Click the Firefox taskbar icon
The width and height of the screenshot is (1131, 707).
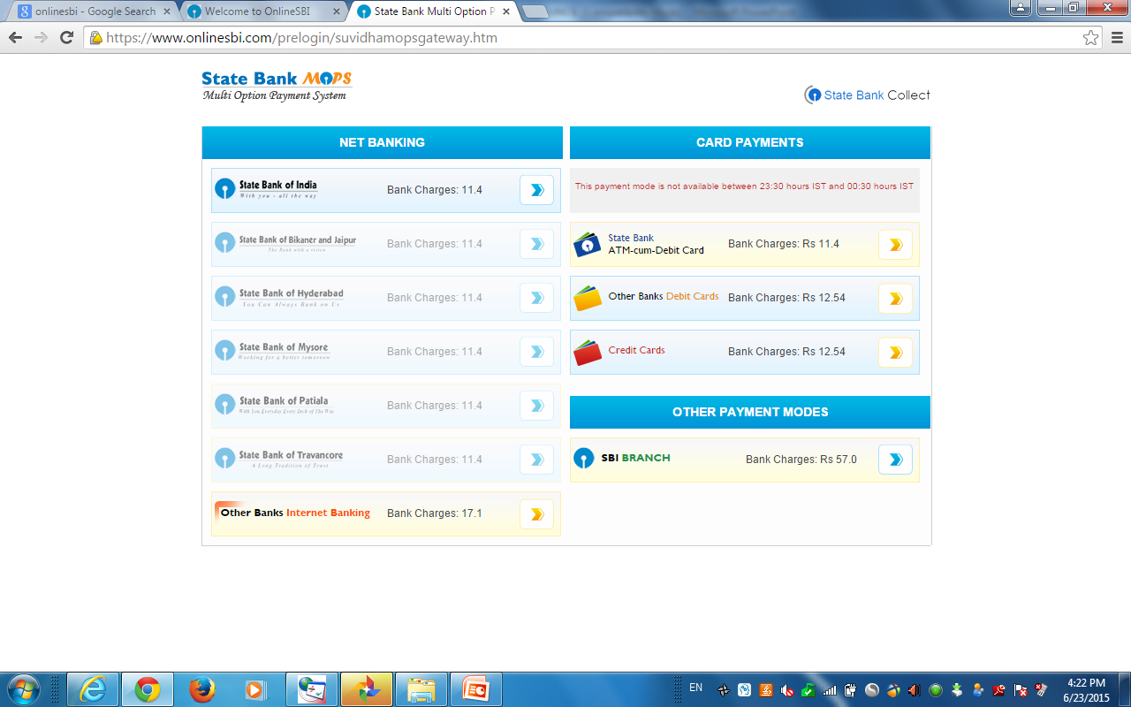pos(202,689)
